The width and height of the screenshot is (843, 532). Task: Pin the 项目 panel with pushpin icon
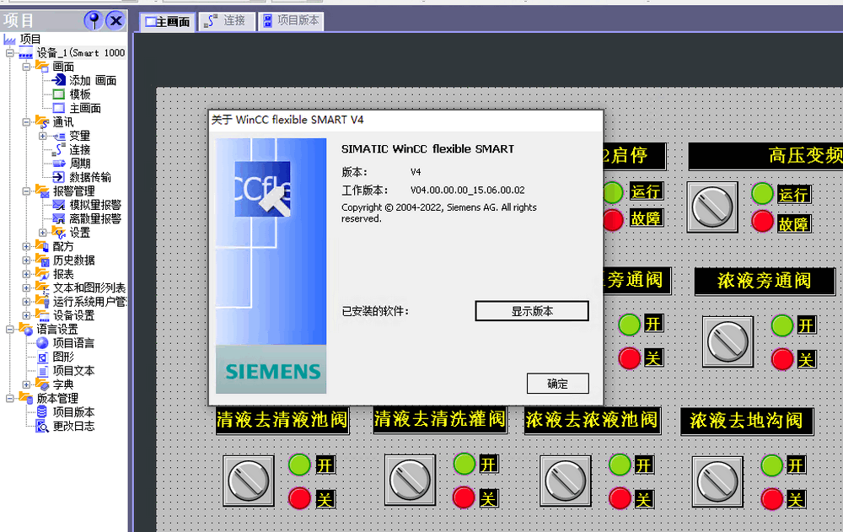coord(94,20)
